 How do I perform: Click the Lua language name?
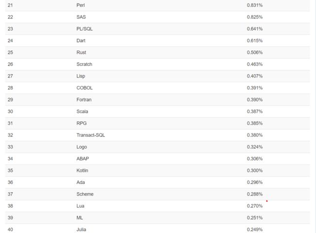[x=80, y=206]
